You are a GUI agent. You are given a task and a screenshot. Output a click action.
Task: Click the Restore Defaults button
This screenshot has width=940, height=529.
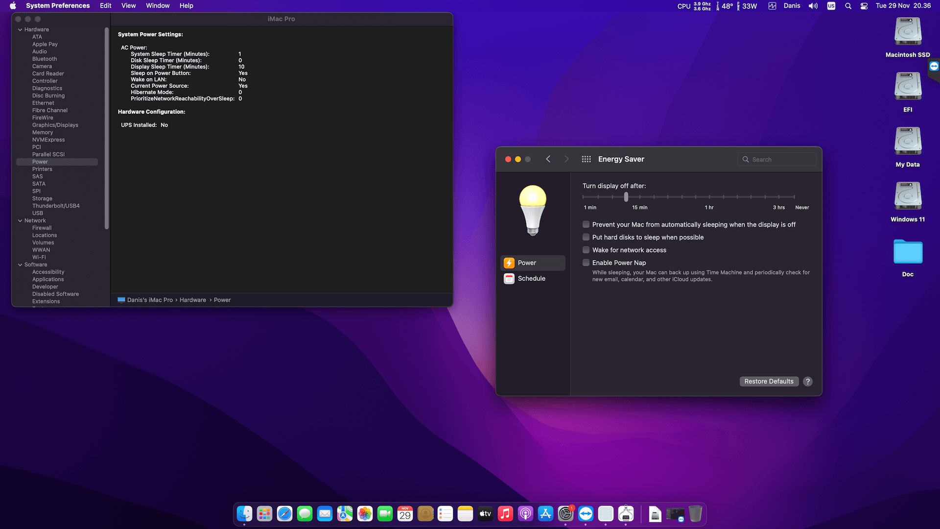(x=769, y=382)
